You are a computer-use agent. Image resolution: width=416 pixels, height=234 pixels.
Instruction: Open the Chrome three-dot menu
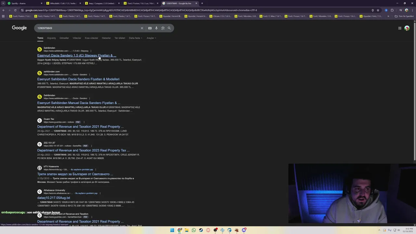(x=412, y=10)
